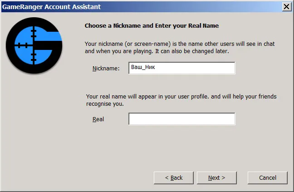Close the GameRanger Account Assistant window

click(287, 7)
